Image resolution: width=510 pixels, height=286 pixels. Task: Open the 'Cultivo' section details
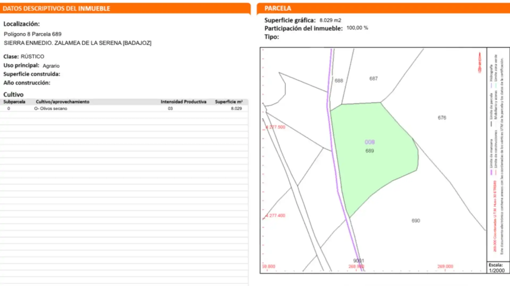(x=13, y=95)
